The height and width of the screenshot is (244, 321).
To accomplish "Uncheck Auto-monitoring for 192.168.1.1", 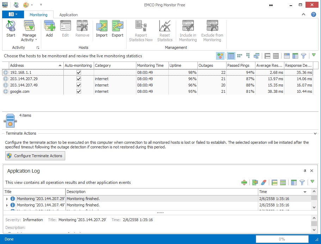I will click(x=79, y=72).
